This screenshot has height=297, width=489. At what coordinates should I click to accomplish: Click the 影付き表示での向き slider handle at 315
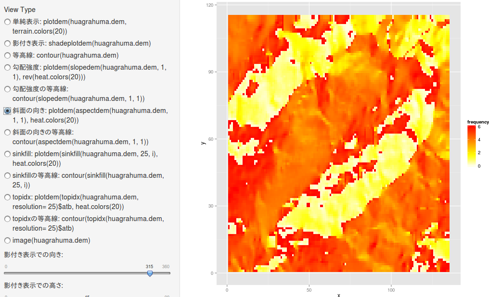150,273
